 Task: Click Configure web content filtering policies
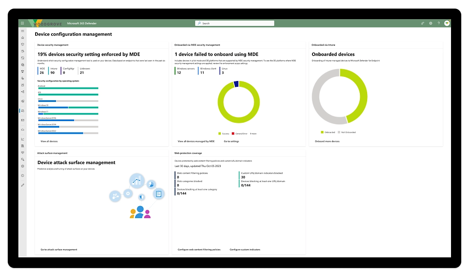pyautogui.click(x=199, y=249)
